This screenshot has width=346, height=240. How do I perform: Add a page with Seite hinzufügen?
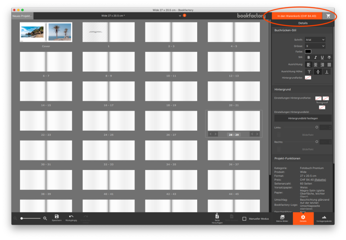(217, 217)
